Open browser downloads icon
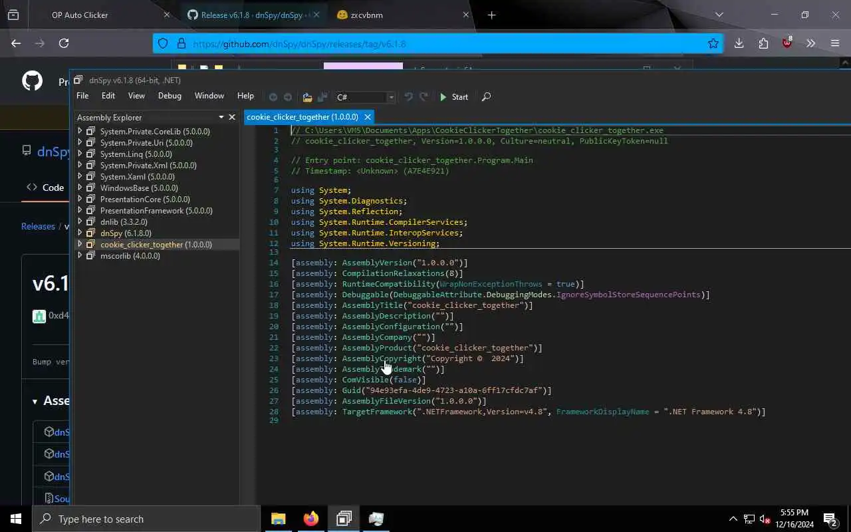 tap(739, 43)
